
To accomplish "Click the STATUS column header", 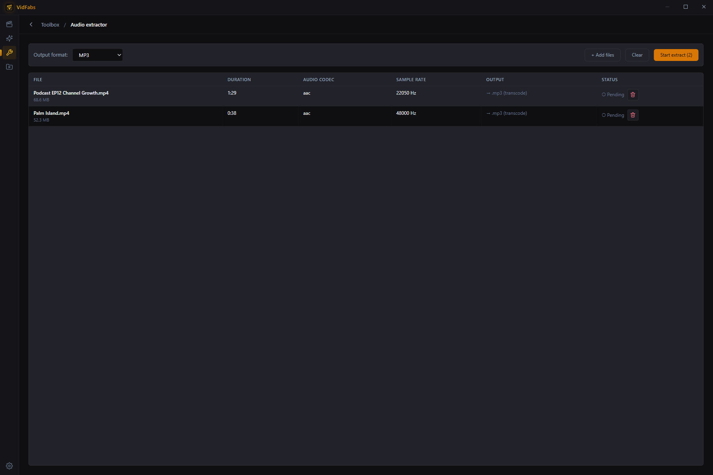I will pos(610,80).
